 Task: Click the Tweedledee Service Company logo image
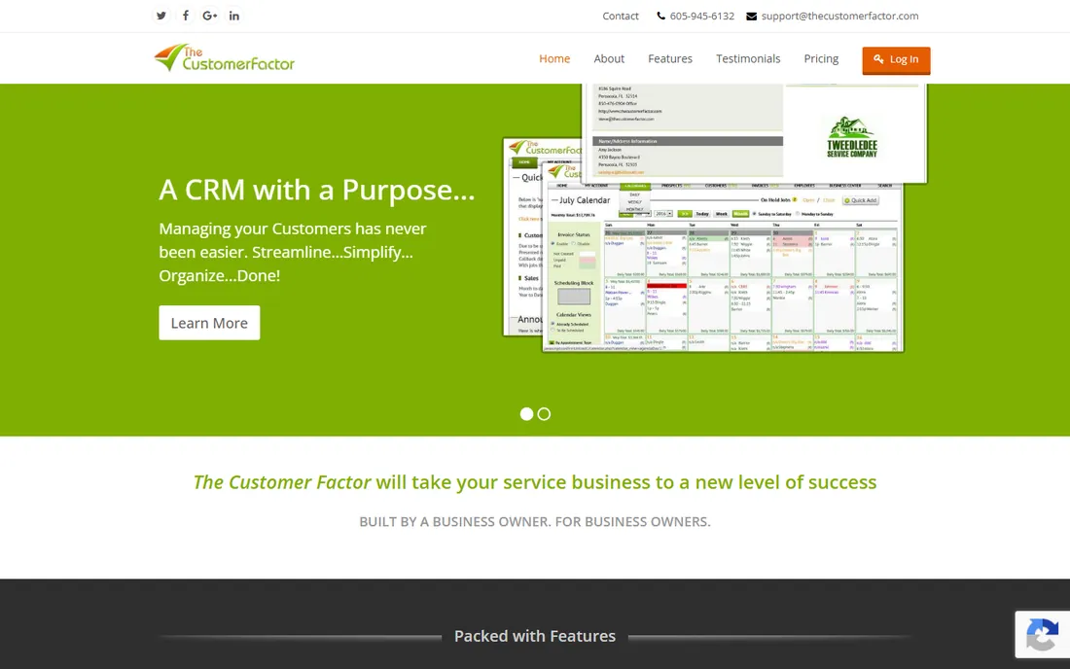[x=852, y=137]
